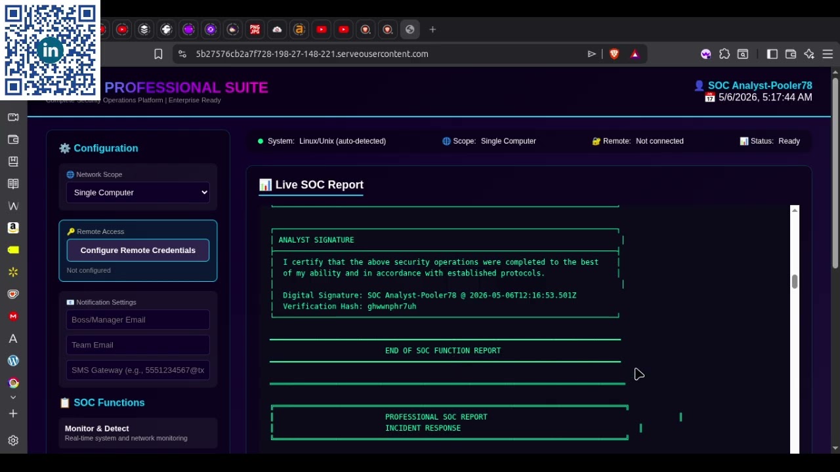Focus the Team Email field
The height and width of the screenshot is (472, 840).
[138, 345]
